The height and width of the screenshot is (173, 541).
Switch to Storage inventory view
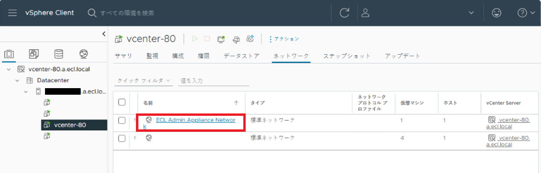point(59,54)
